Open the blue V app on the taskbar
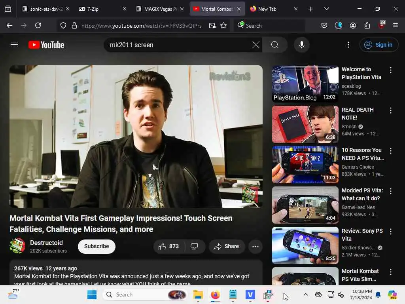Screen dimensions: 405x304 (250, 294)
